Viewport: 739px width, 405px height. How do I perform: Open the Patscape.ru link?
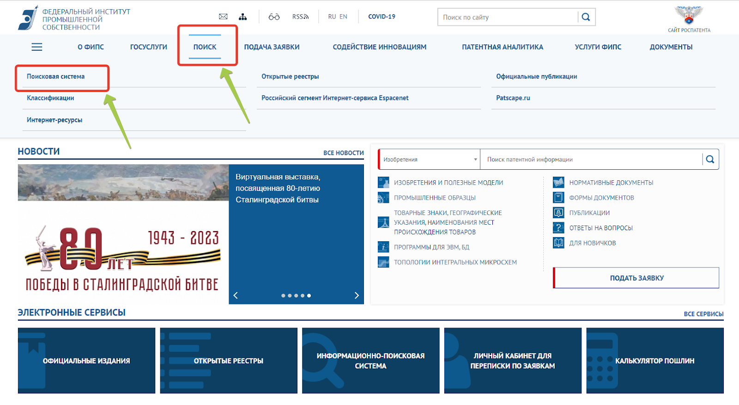[513, 98]
